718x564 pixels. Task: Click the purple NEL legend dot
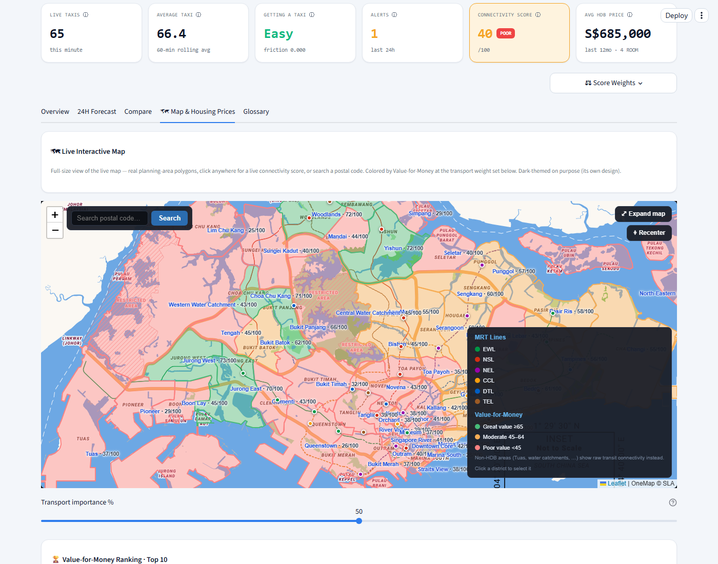pos(477,370)
